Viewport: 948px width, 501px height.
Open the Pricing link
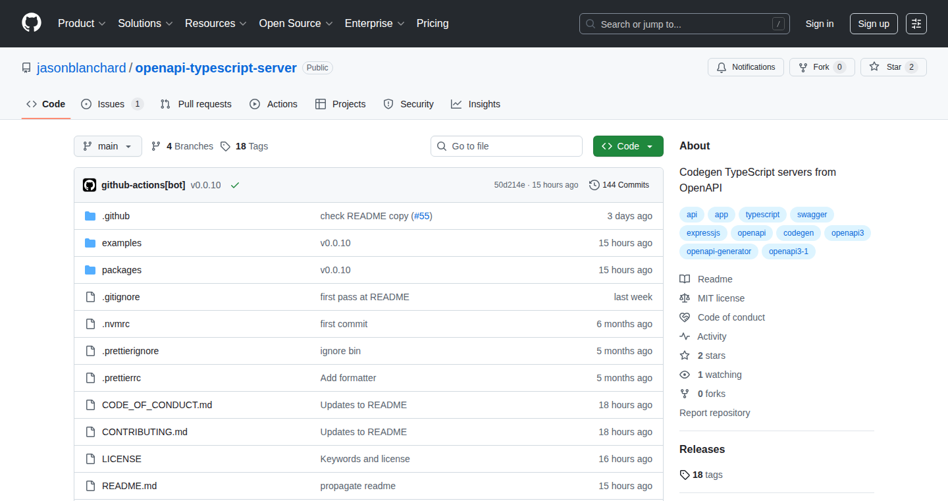pyautogui.click(x=433, y=23)
